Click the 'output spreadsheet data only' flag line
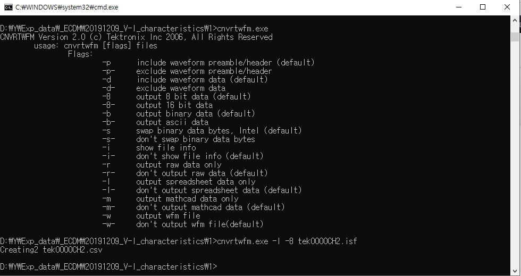The width and height of the screenshot is (521, 276). [x=195, y=182]
